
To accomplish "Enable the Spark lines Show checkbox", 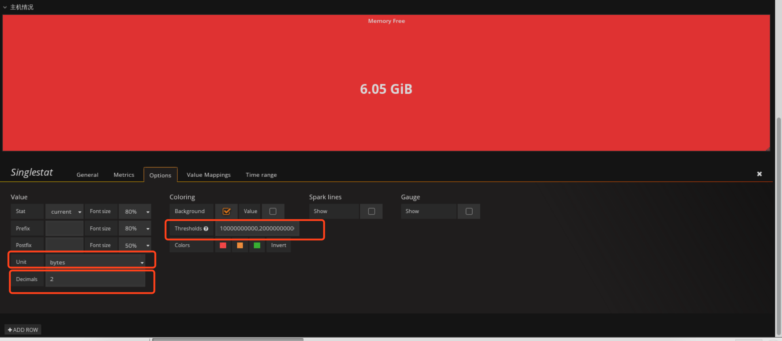I will 371,211.
